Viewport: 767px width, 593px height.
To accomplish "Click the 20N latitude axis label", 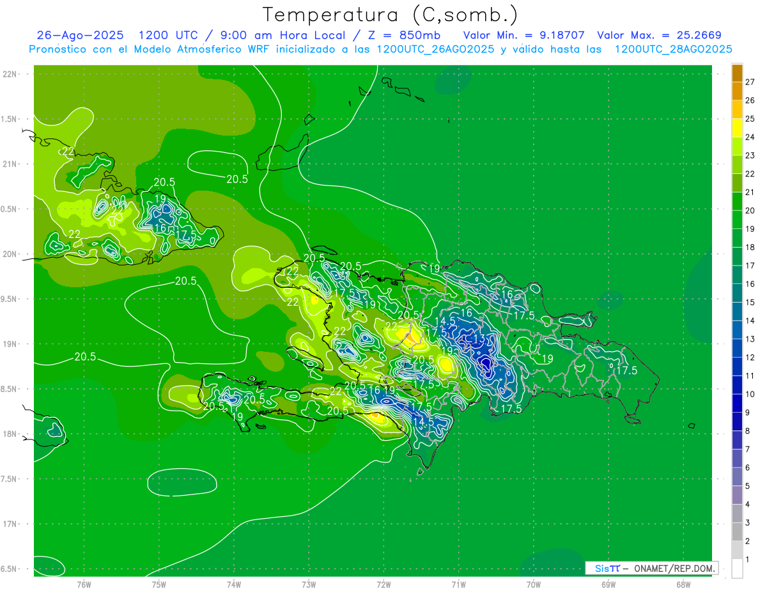I will [10, 254].
